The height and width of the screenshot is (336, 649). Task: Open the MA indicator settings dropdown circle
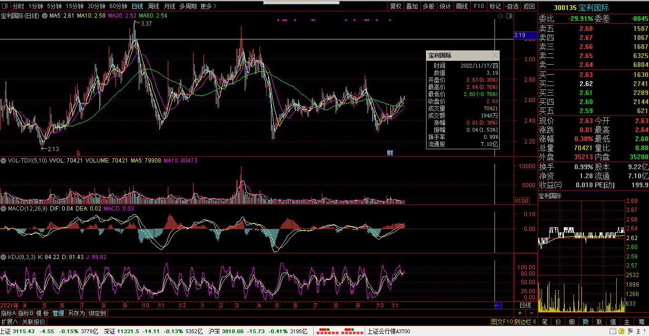(x=45, y=16)
